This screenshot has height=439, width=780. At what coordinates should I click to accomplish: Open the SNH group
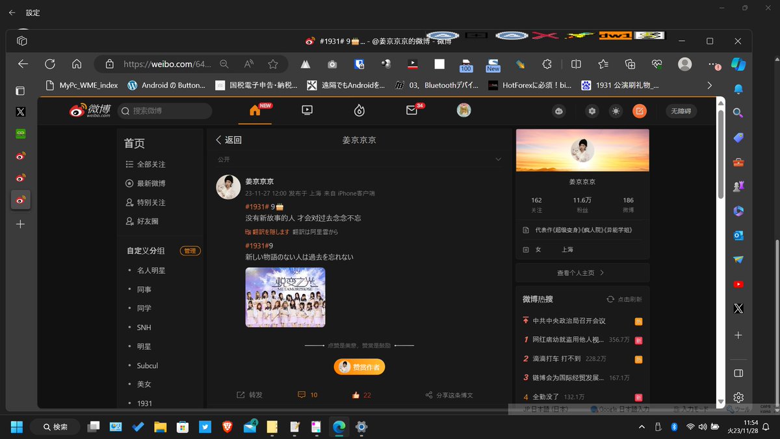[x=144, y=327]
